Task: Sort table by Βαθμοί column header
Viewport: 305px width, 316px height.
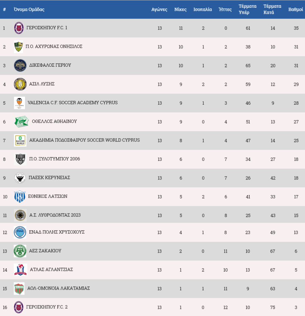Action: (296, 9)
